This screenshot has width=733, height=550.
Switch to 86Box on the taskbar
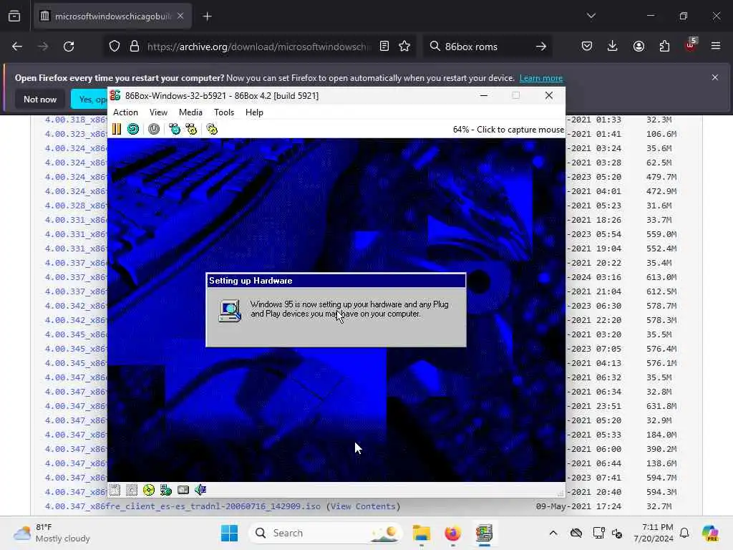(x=484, y=533)
